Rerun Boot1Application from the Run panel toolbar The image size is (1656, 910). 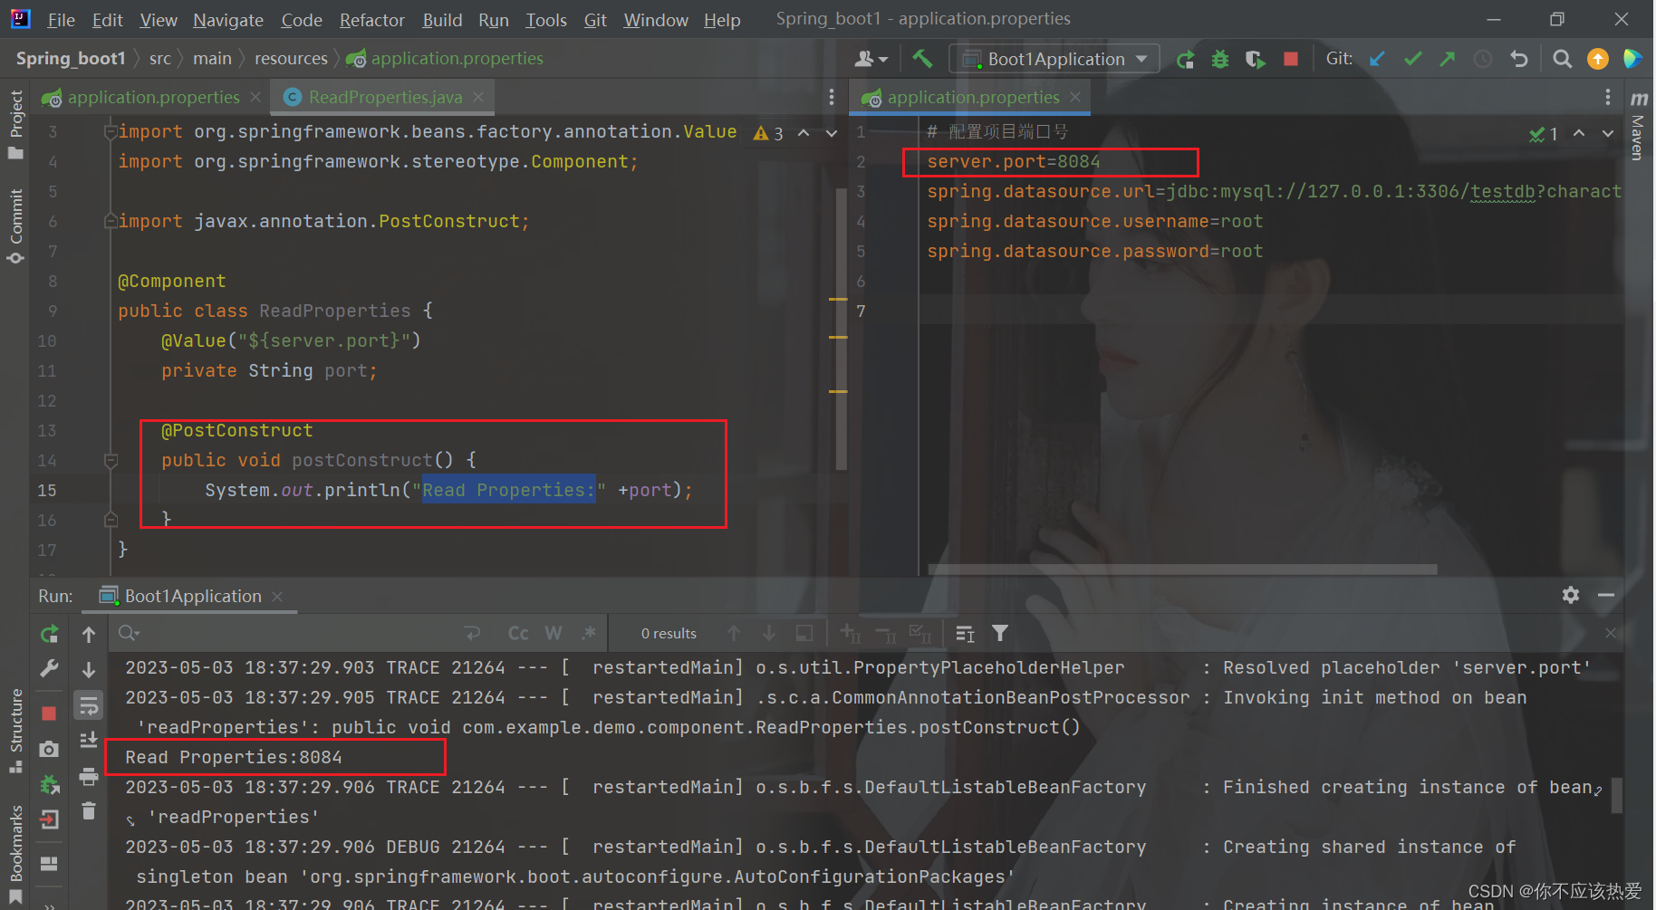49,634
